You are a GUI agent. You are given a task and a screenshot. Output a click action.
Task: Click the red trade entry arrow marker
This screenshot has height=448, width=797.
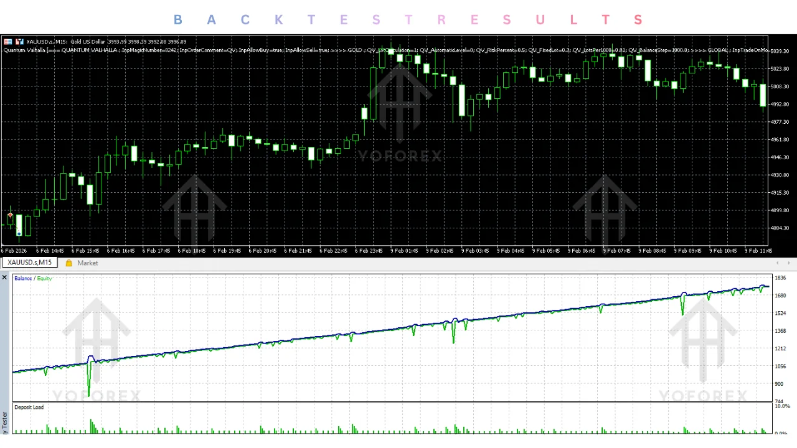(10, 215)
